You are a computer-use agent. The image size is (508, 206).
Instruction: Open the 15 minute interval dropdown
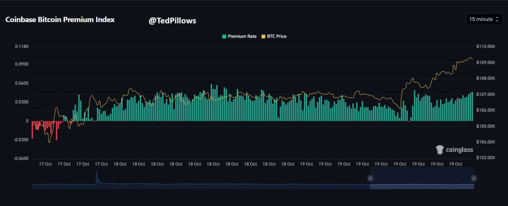coord(484,19)
